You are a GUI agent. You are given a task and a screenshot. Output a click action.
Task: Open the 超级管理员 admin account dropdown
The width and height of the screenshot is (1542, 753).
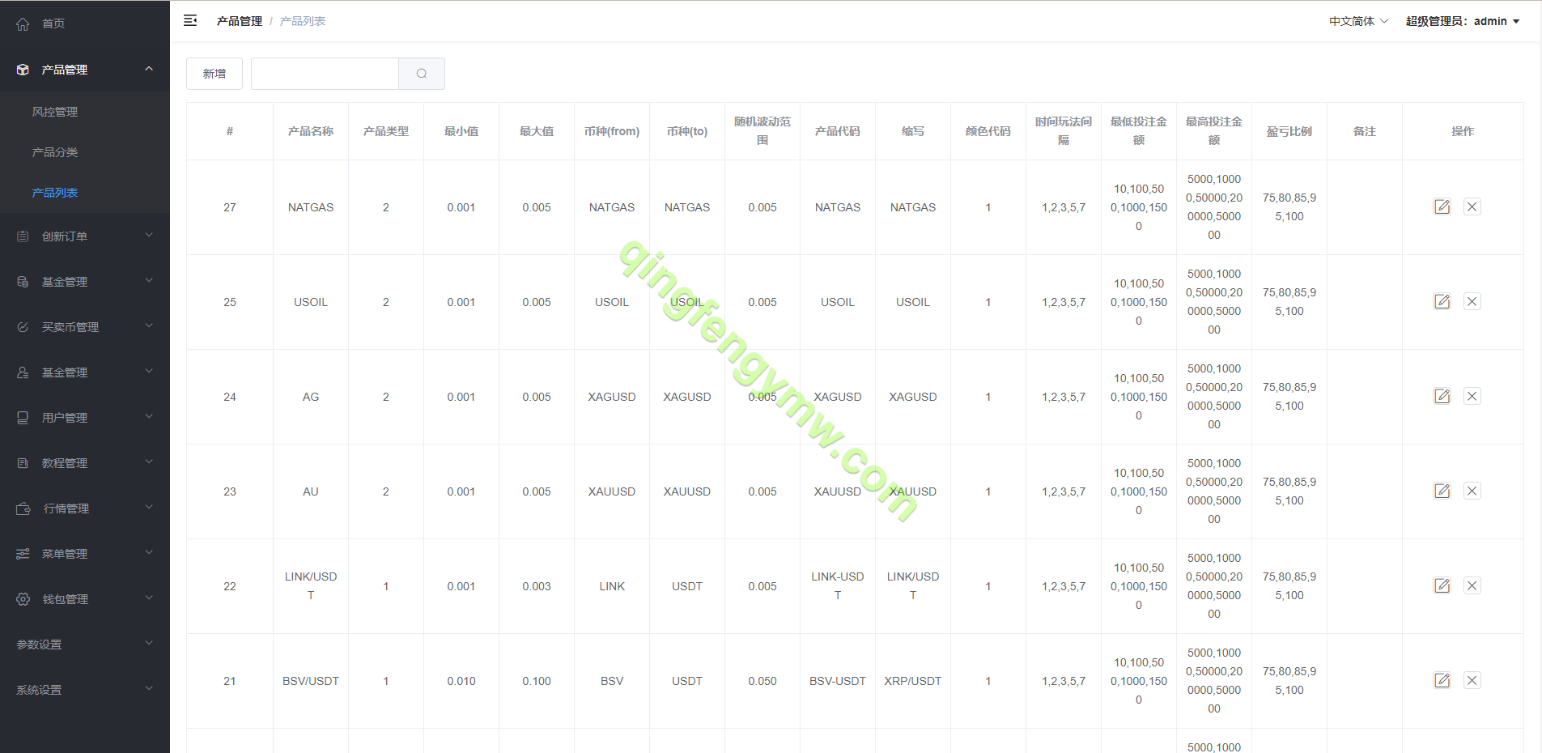click(x=1463, y=21)
